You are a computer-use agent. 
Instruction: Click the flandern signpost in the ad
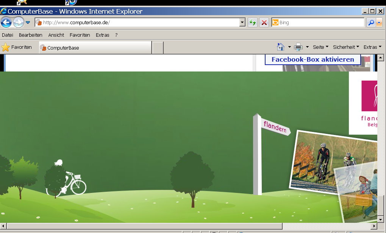(275, 127)
